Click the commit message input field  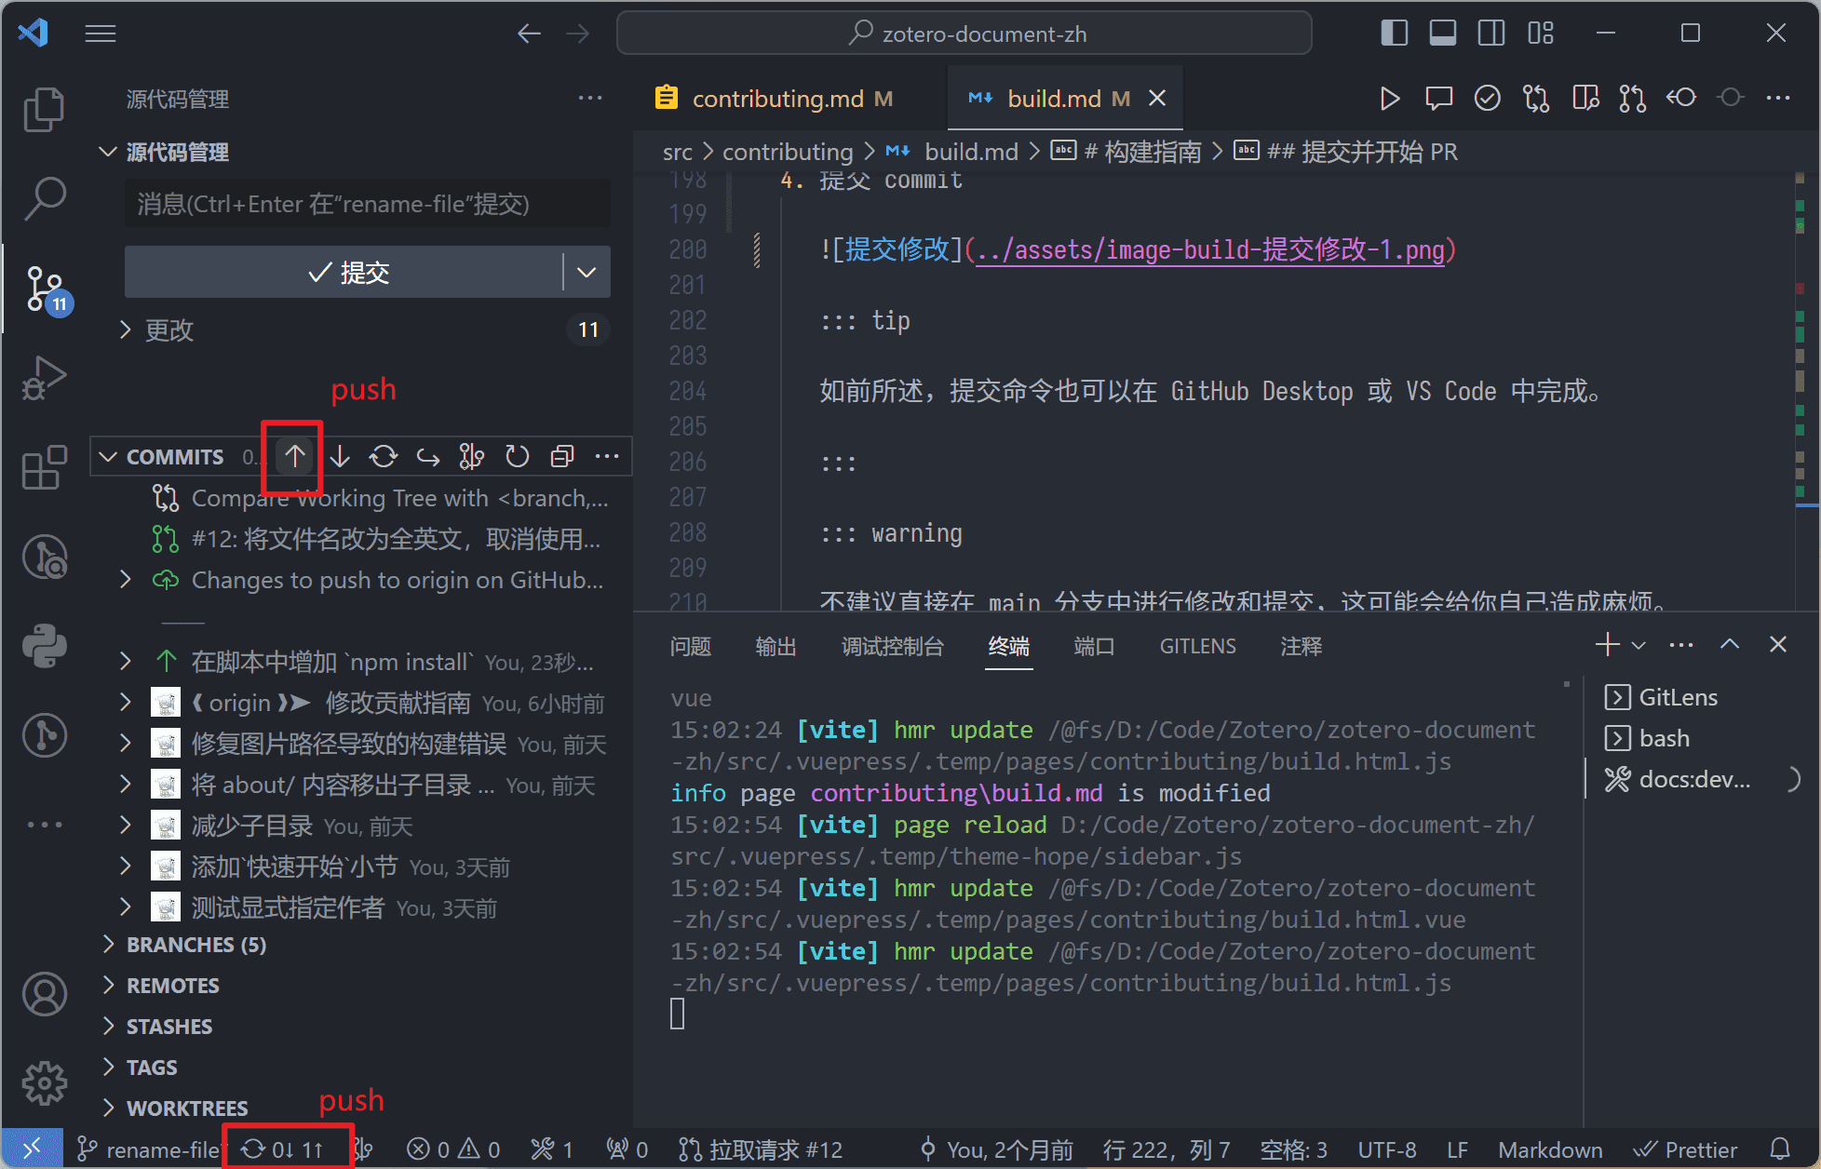coord(367,204)
